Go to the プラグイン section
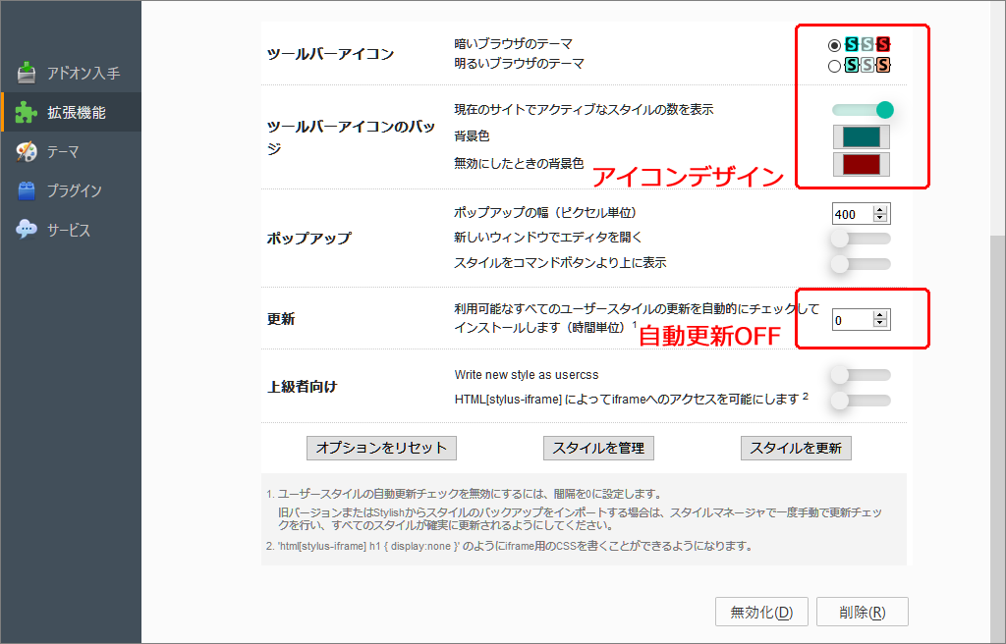 [x=71, y=190]
